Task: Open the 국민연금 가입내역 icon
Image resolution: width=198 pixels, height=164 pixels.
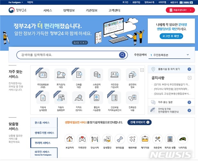Action: click(x=115, y=75)
